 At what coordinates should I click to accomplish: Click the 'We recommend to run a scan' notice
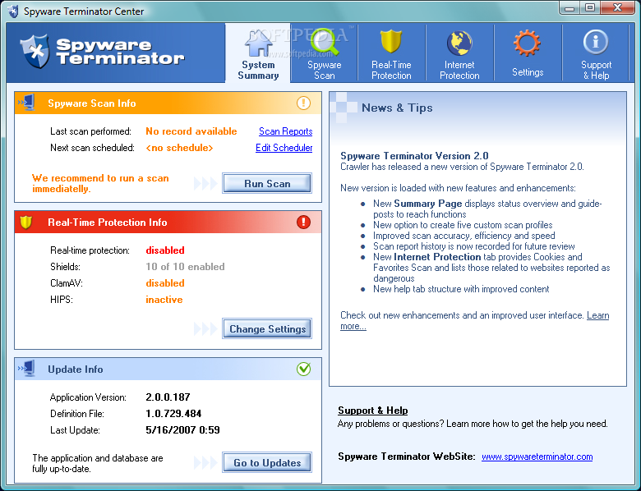(x=100, y=183)
